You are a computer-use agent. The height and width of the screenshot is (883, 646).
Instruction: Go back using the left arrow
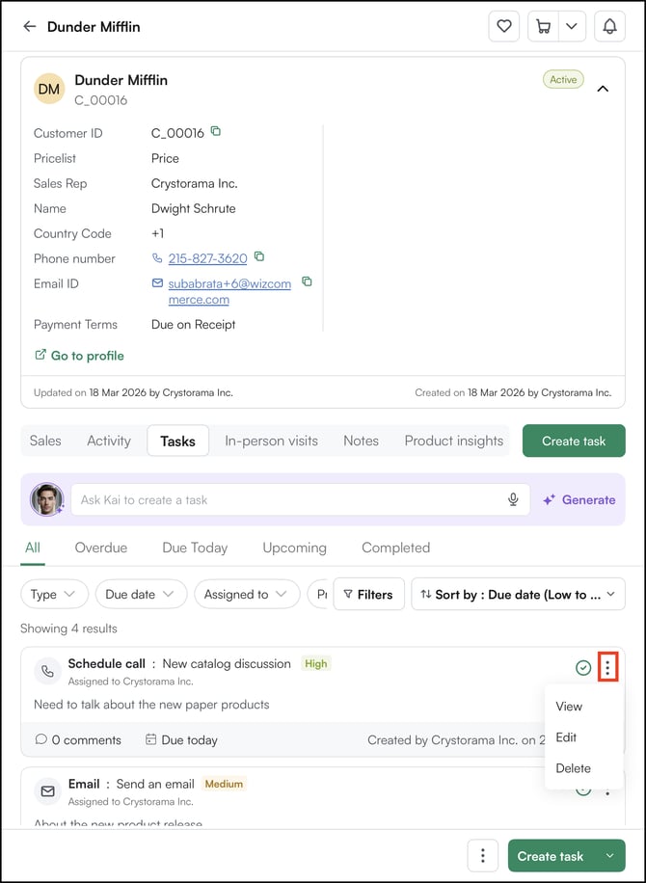tap(29, 26)
